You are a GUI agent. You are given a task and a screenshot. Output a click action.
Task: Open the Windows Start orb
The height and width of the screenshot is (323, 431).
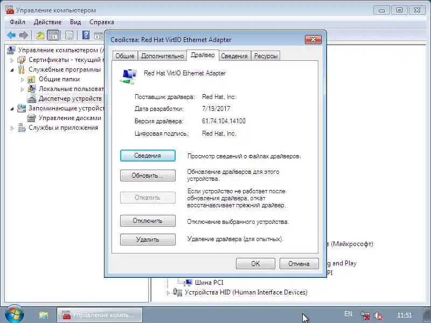coord(15,314)
